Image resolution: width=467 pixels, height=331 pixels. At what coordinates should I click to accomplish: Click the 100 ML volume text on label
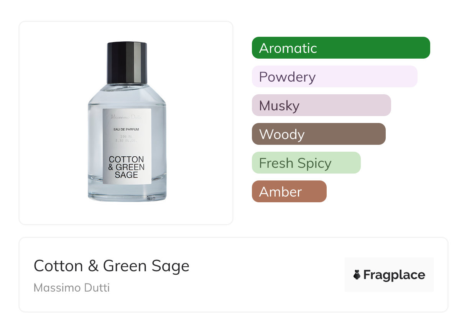click(x=127, y=137)
